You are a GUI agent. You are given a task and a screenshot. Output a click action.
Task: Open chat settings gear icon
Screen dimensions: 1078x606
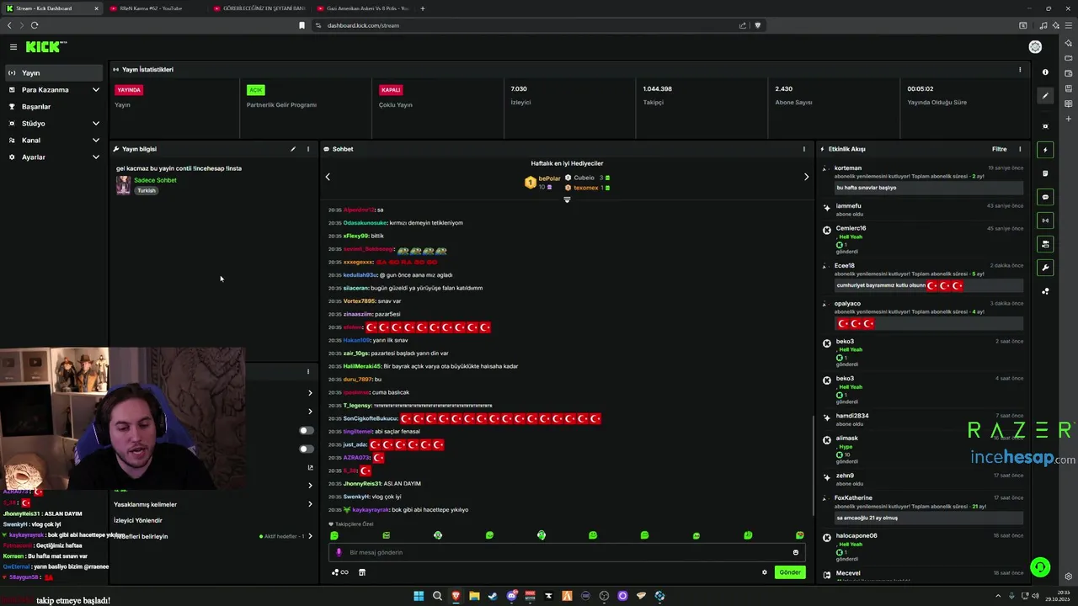pyautogui.click(x=765, y=572)
